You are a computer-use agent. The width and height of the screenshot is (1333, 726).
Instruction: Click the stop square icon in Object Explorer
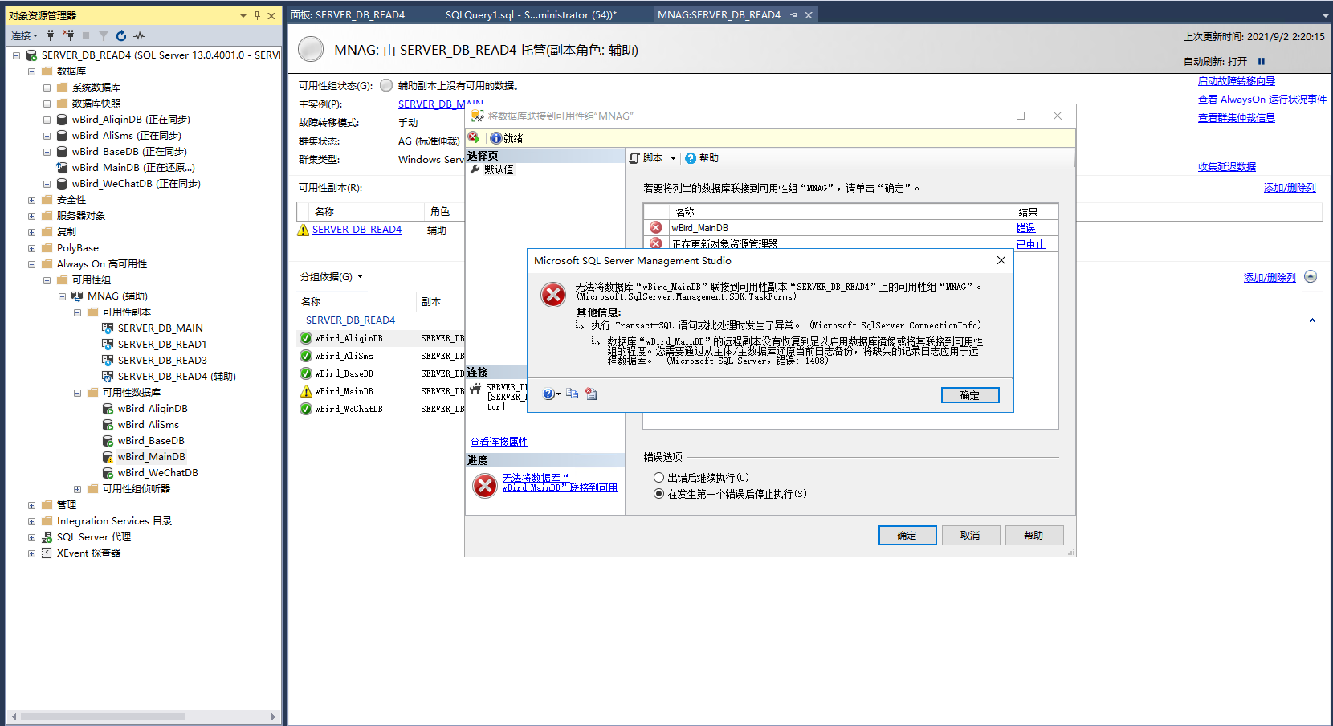click(x=86, y=35)
